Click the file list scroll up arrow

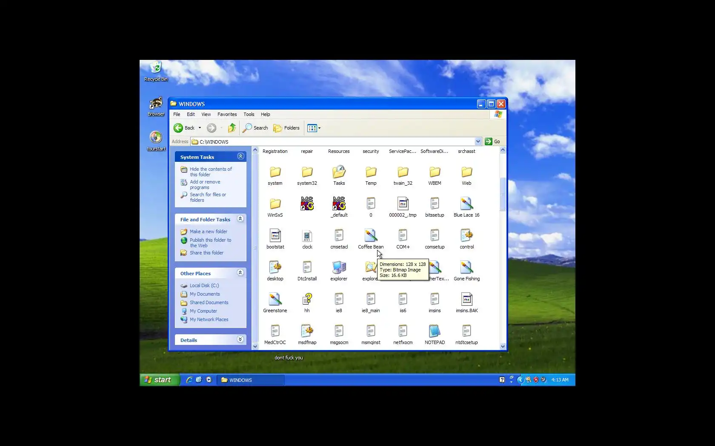(503, 150)
